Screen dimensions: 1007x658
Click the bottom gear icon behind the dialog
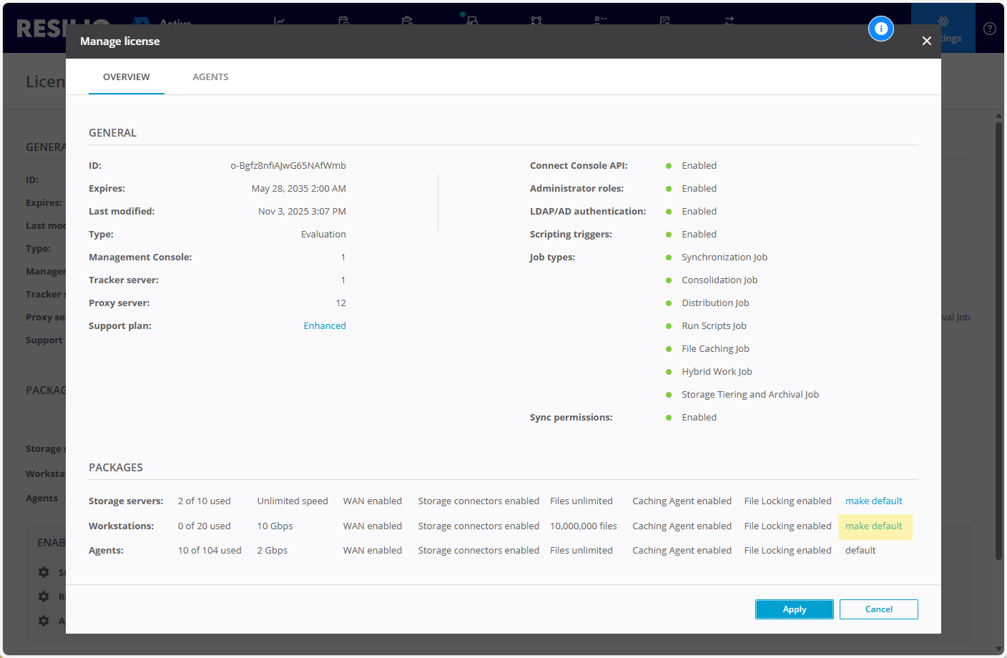click(x=44, y=621)
